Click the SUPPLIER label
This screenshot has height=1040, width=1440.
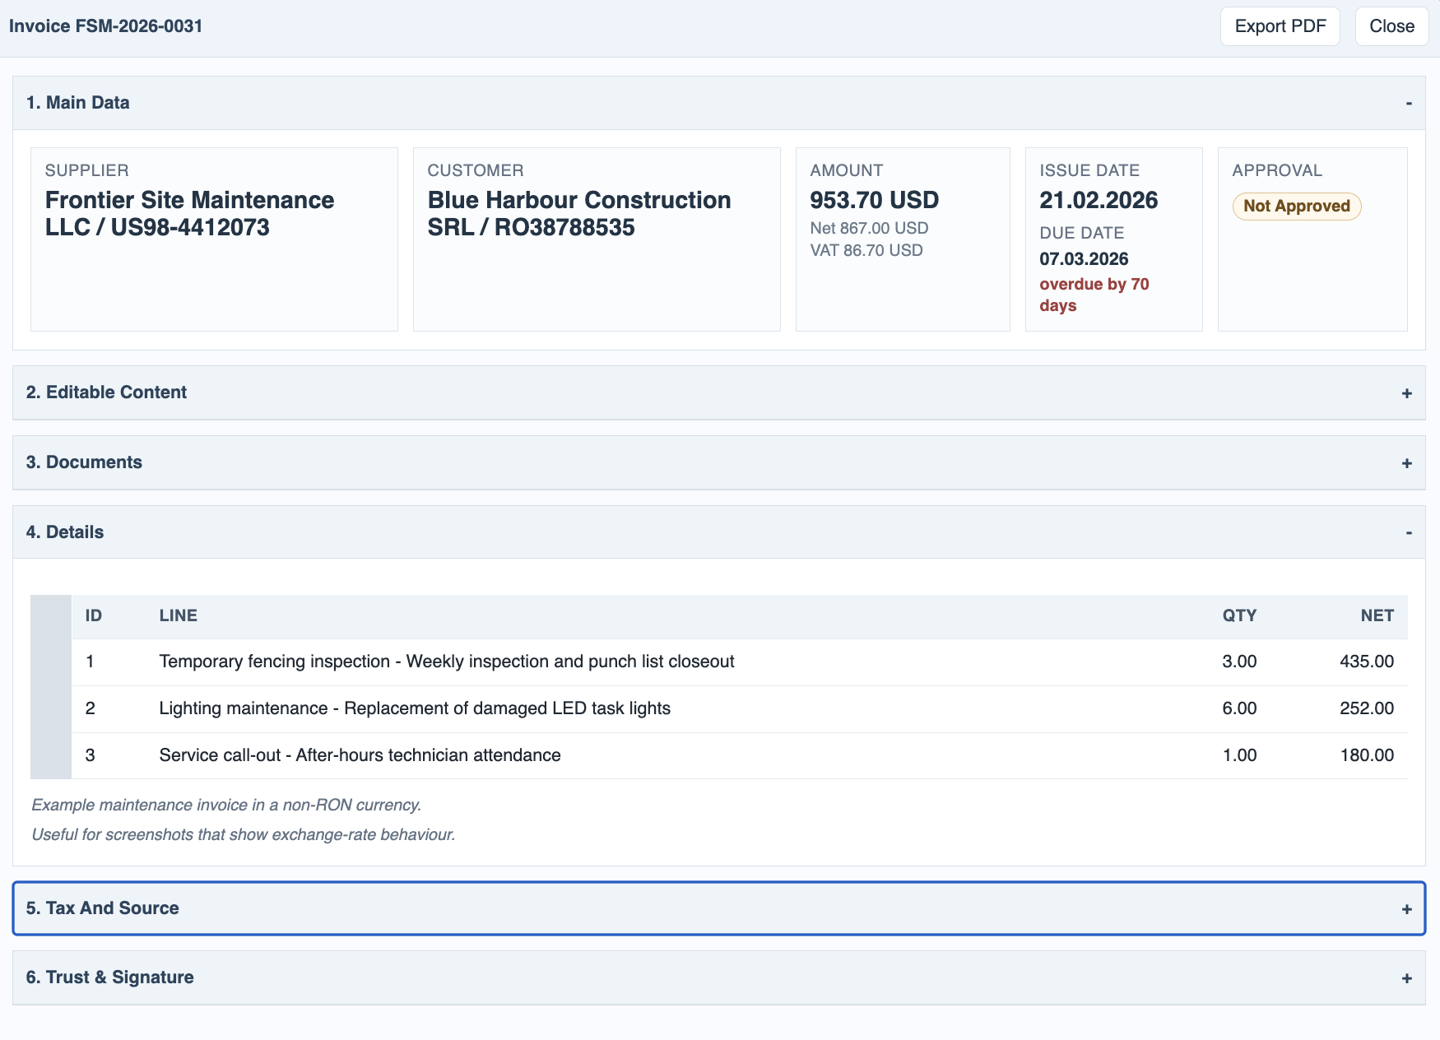(x=86, y=170)
